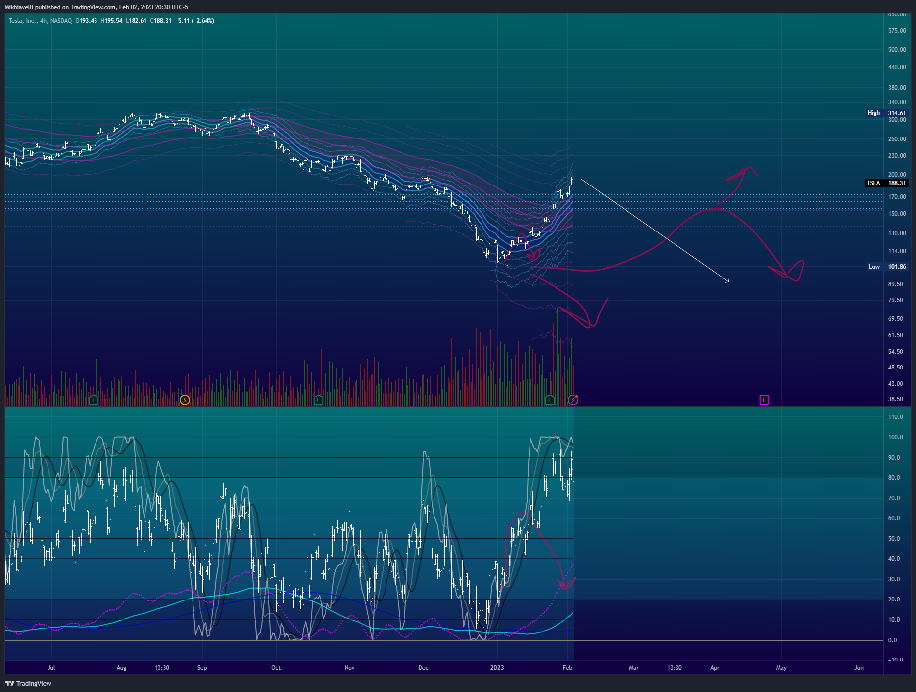Click the 'Nov' label on the time axis
Screen dimensions: 916x692
[x=349, y=668]
